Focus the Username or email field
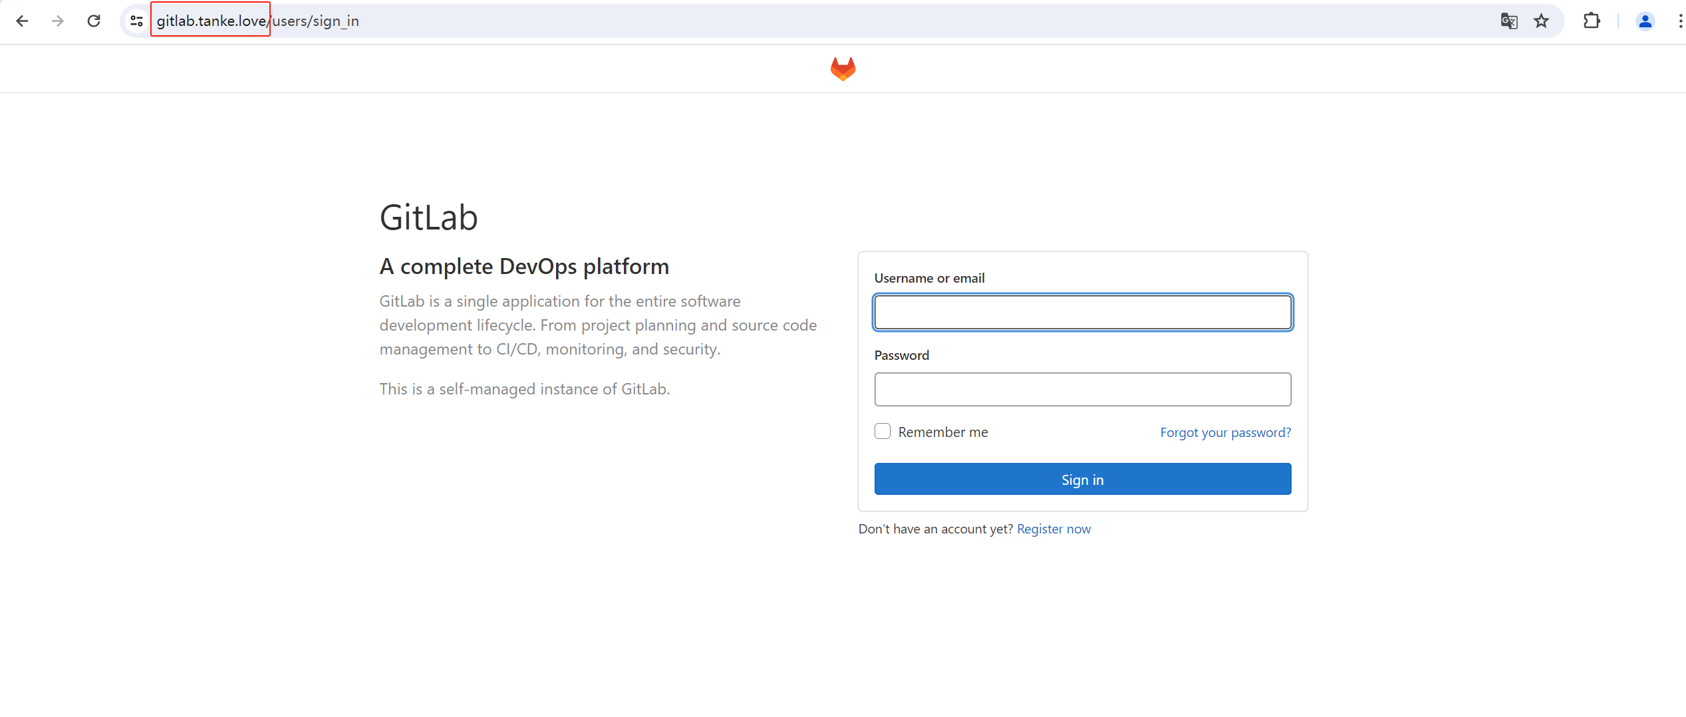 click(x=1082, y=313)
